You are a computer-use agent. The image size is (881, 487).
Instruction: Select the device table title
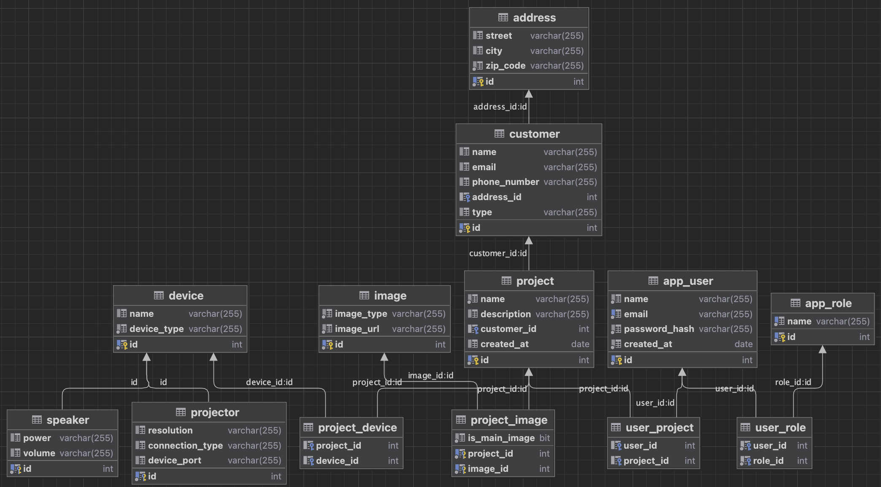pos(186,296)
